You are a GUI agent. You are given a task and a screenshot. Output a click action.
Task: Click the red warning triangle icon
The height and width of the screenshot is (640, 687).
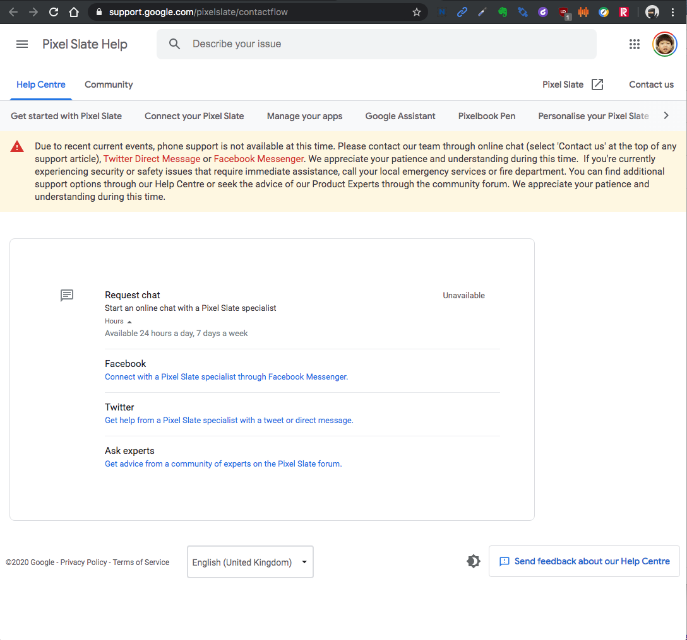point(17,146)
